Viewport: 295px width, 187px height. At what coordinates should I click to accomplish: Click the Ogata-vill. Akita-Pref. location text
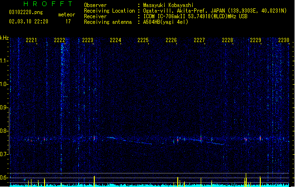[215, 11]
